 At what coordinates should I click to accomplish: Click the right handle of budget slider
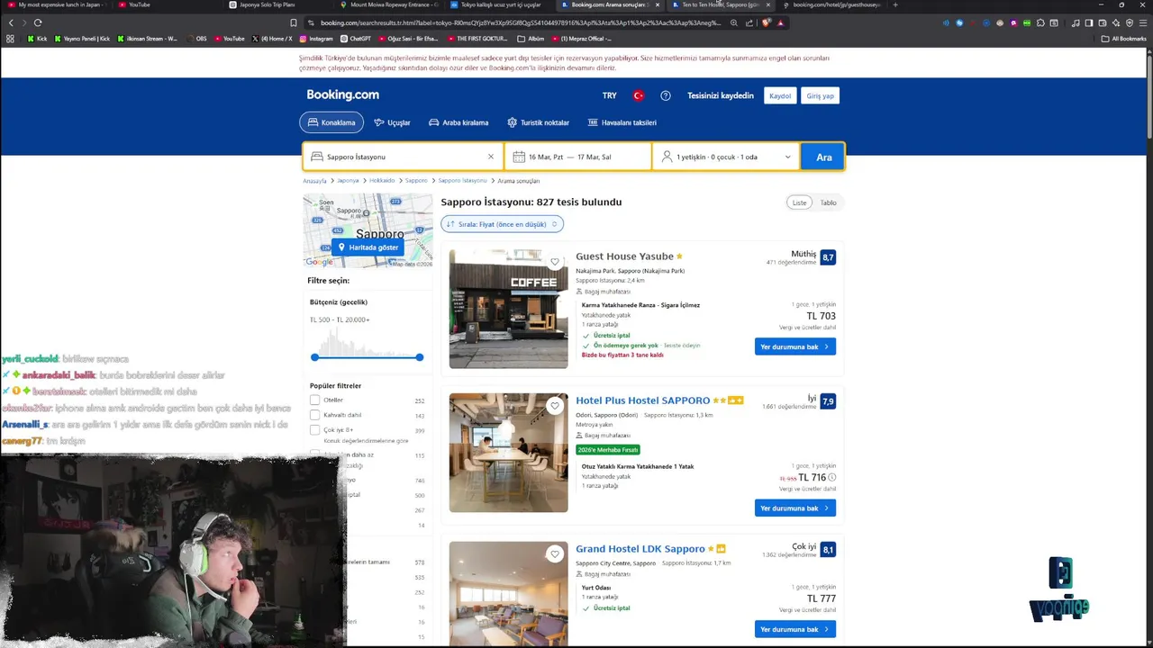click(x=420, y=357)
